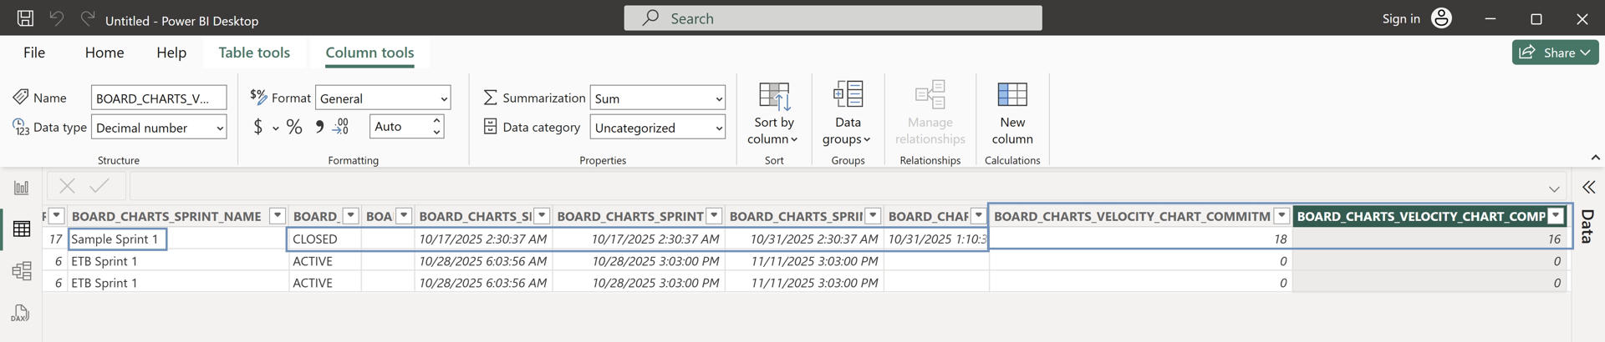Open the Data type dropdown

click(x=159, y=128)
